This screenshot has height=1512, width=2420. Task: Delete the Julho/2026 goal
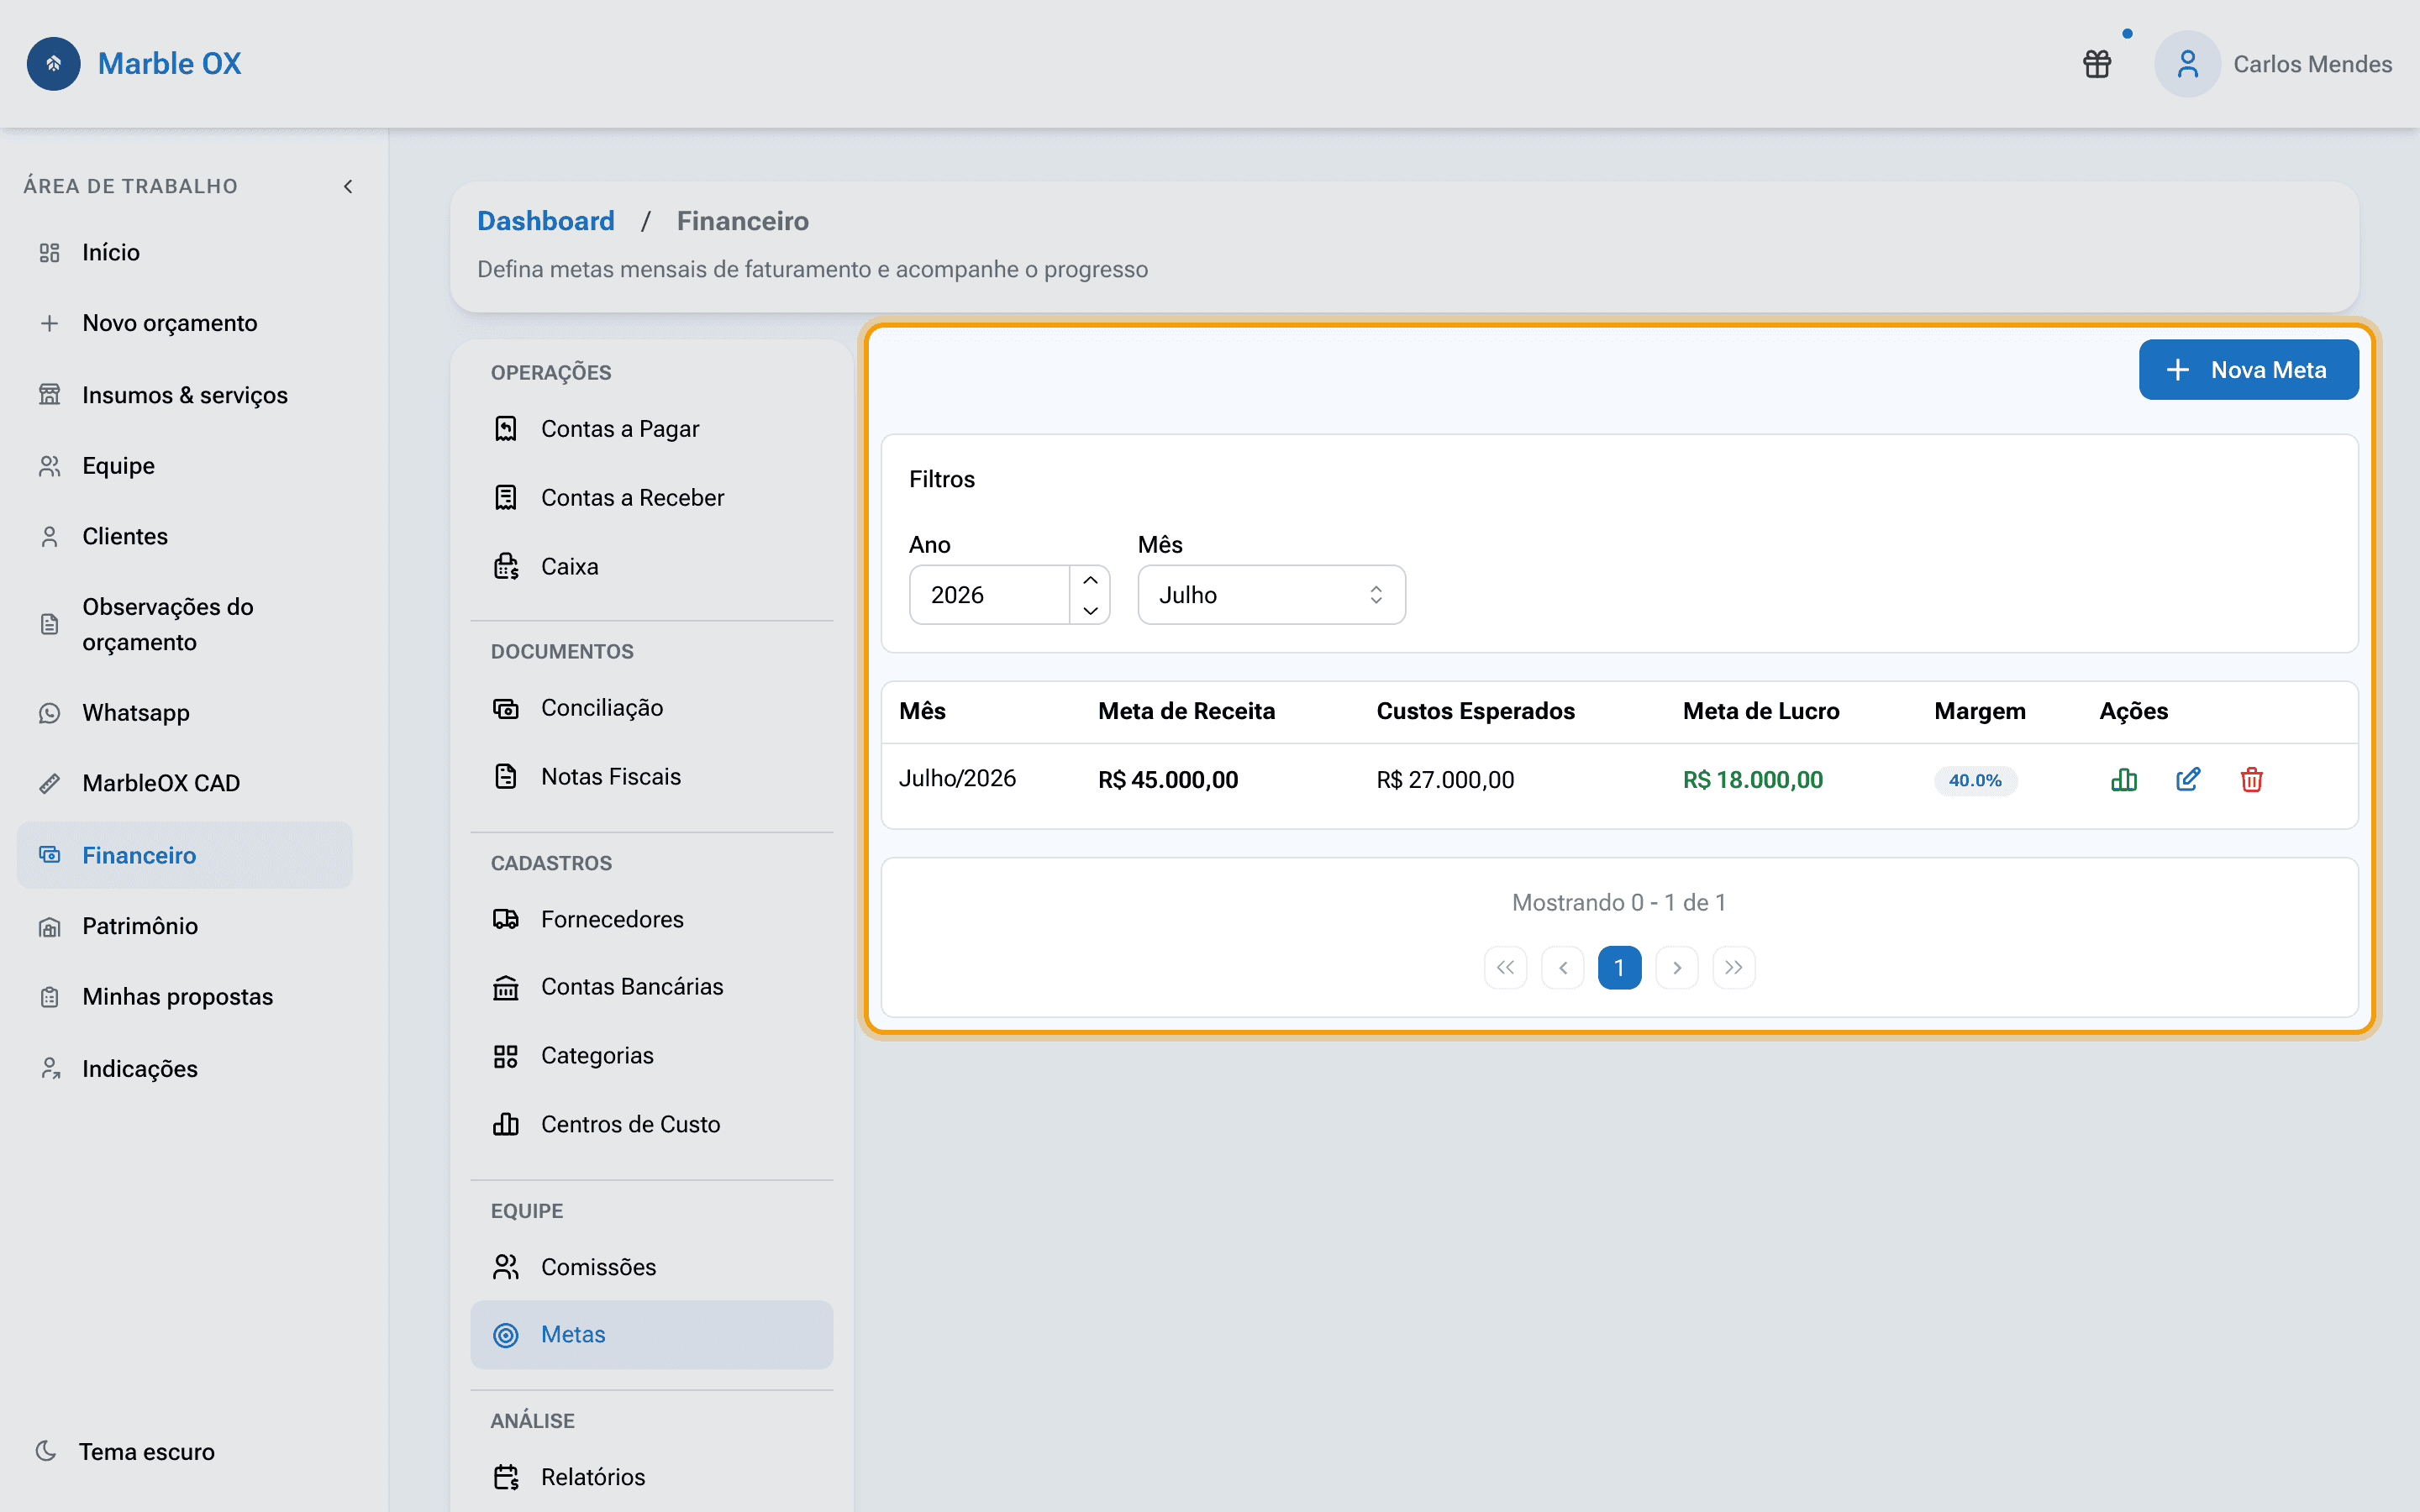click(2252, 780)
